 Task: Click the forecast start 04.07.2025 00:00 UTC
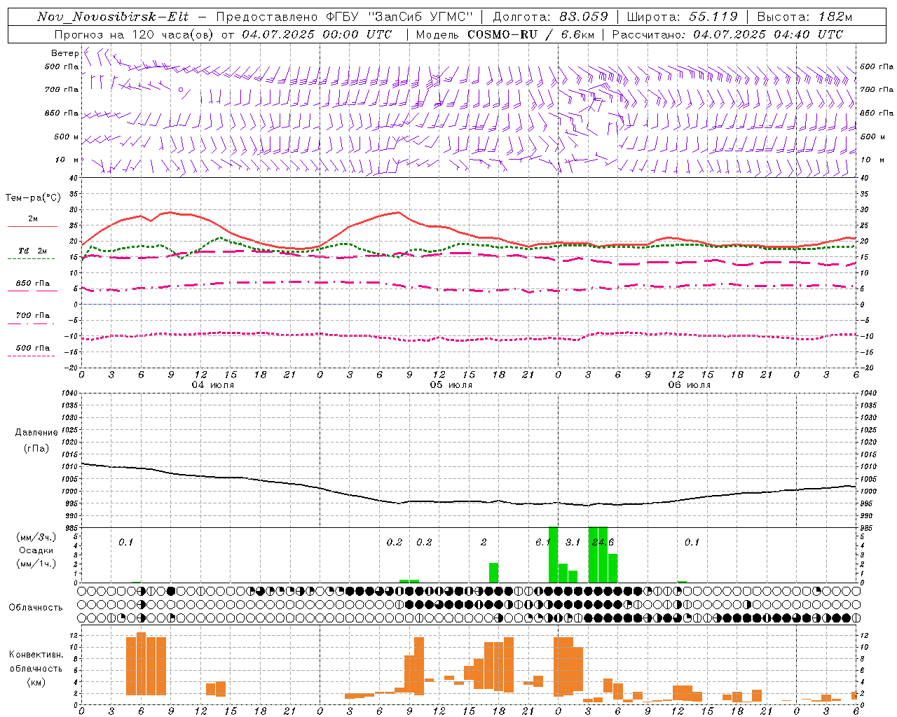click(x=317, y=34)
